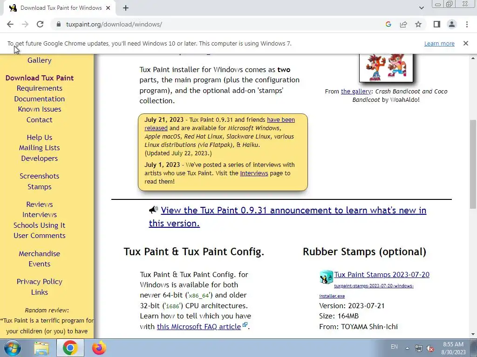The width and height of the screenshot is (477, 357).
Task: Click the Chrome taskbar icon
Action: click(70, 348)
